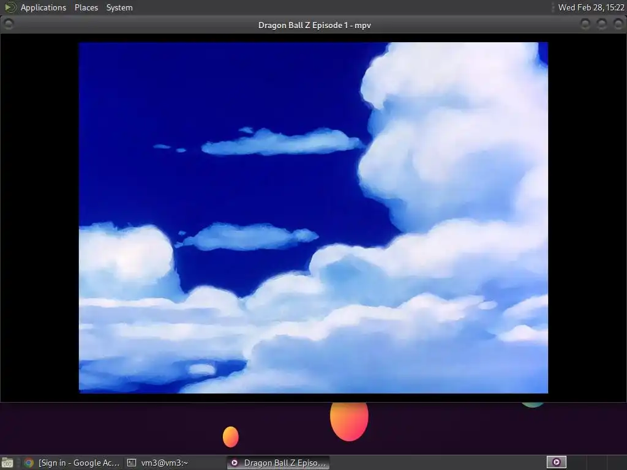Click the show desktop icon in bottom panel
627x470 pixels.
(7, 463)
